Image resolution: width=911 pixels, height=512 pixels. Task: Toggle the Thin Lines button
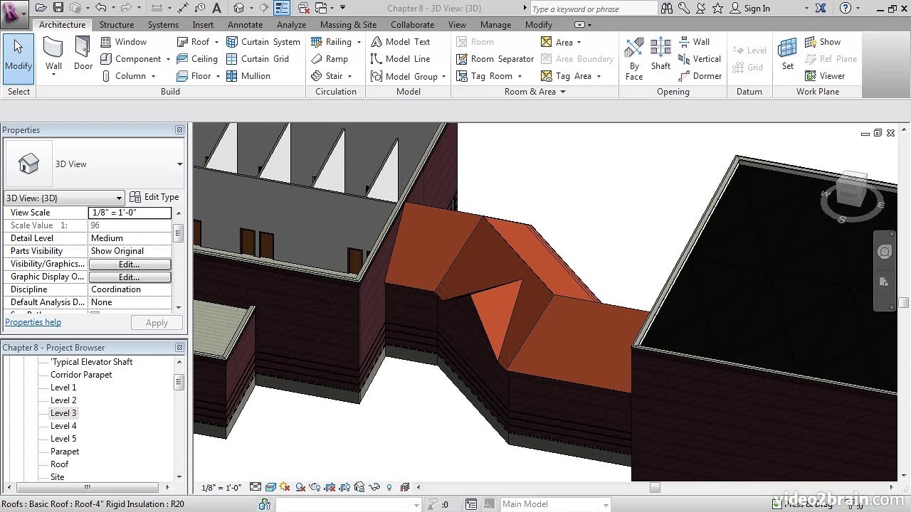[282, 8]
